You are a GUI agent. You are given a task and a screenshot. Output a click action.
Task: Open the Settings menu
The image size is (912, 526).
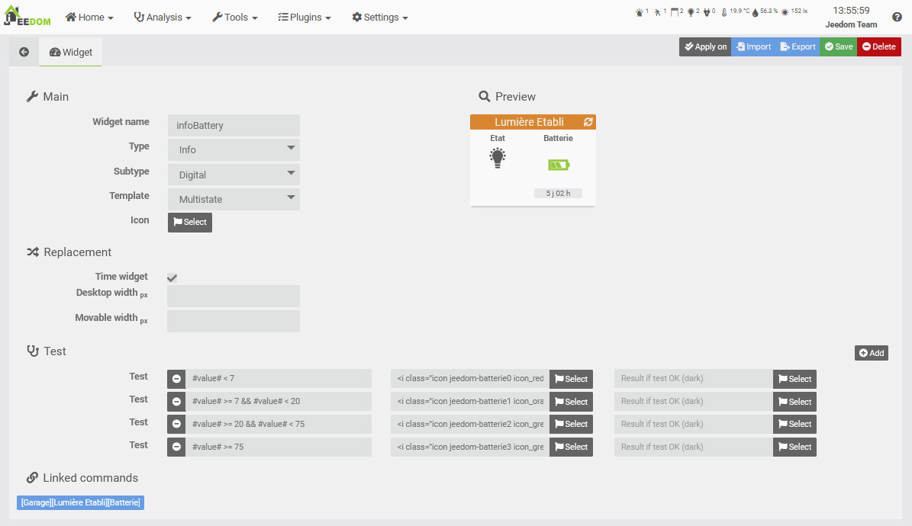coord(380,18)
